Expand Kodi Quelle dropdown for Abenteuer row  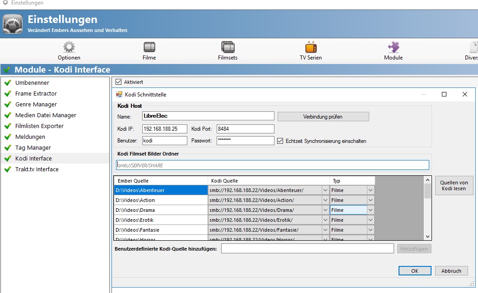325,190
